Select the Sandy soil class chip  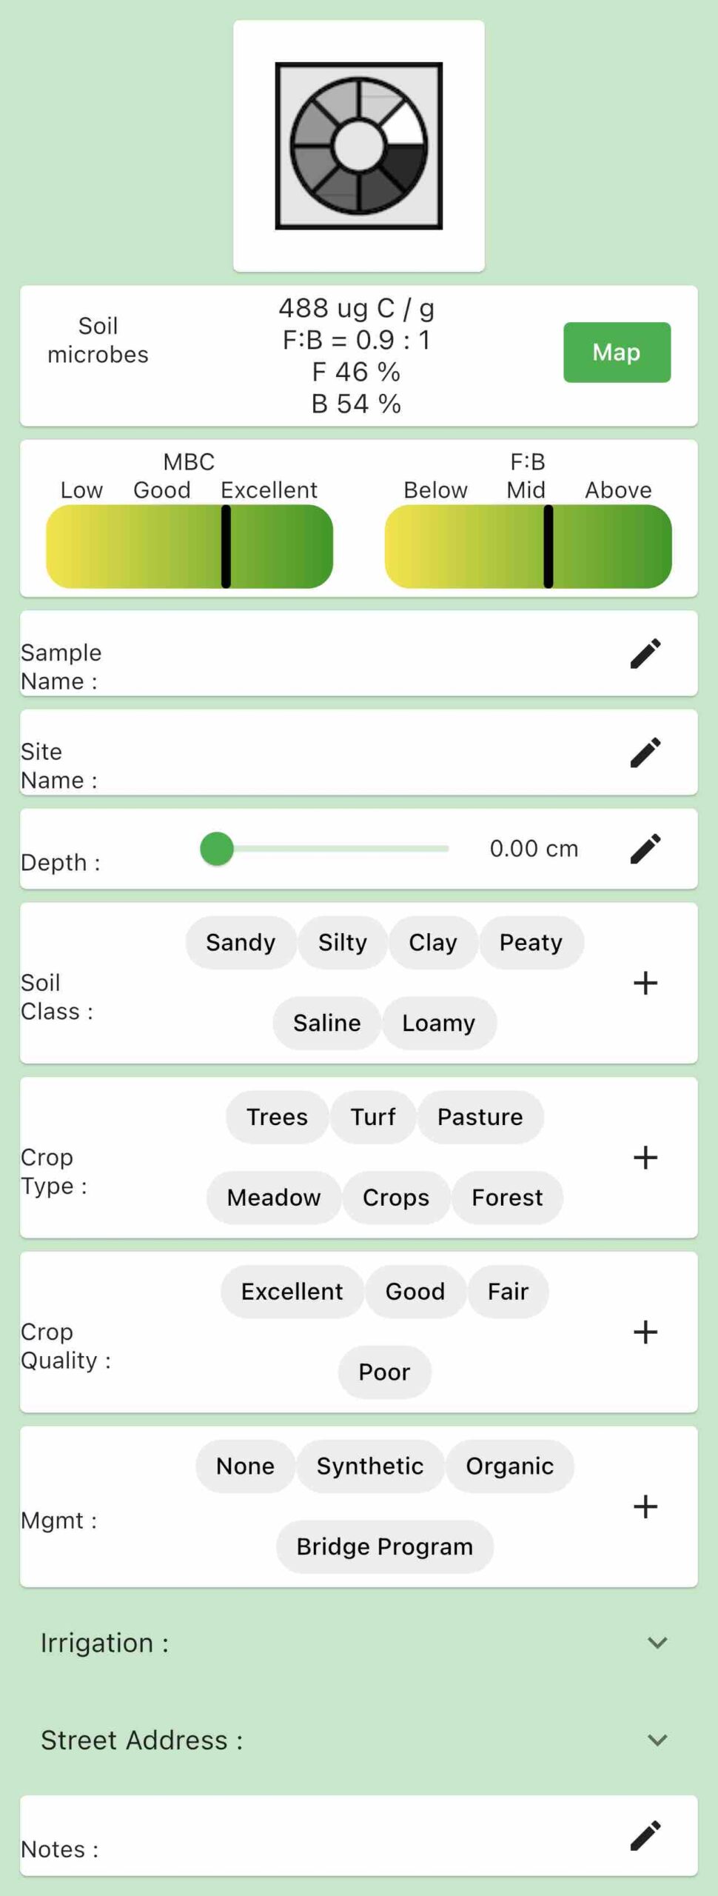[241, 942]
